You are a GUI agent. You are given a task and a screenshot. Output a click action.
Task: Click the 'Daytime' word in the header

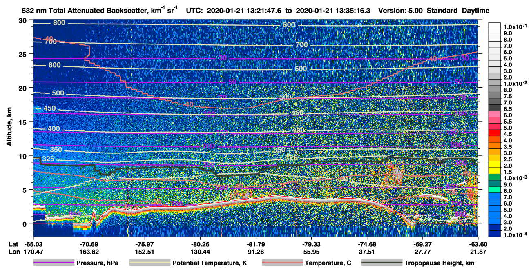click(476, 11)
